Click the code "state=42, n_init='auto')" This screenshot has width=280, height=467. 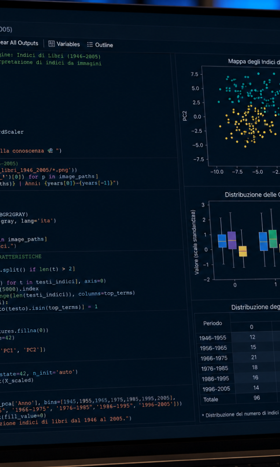[x=39, y=372]
